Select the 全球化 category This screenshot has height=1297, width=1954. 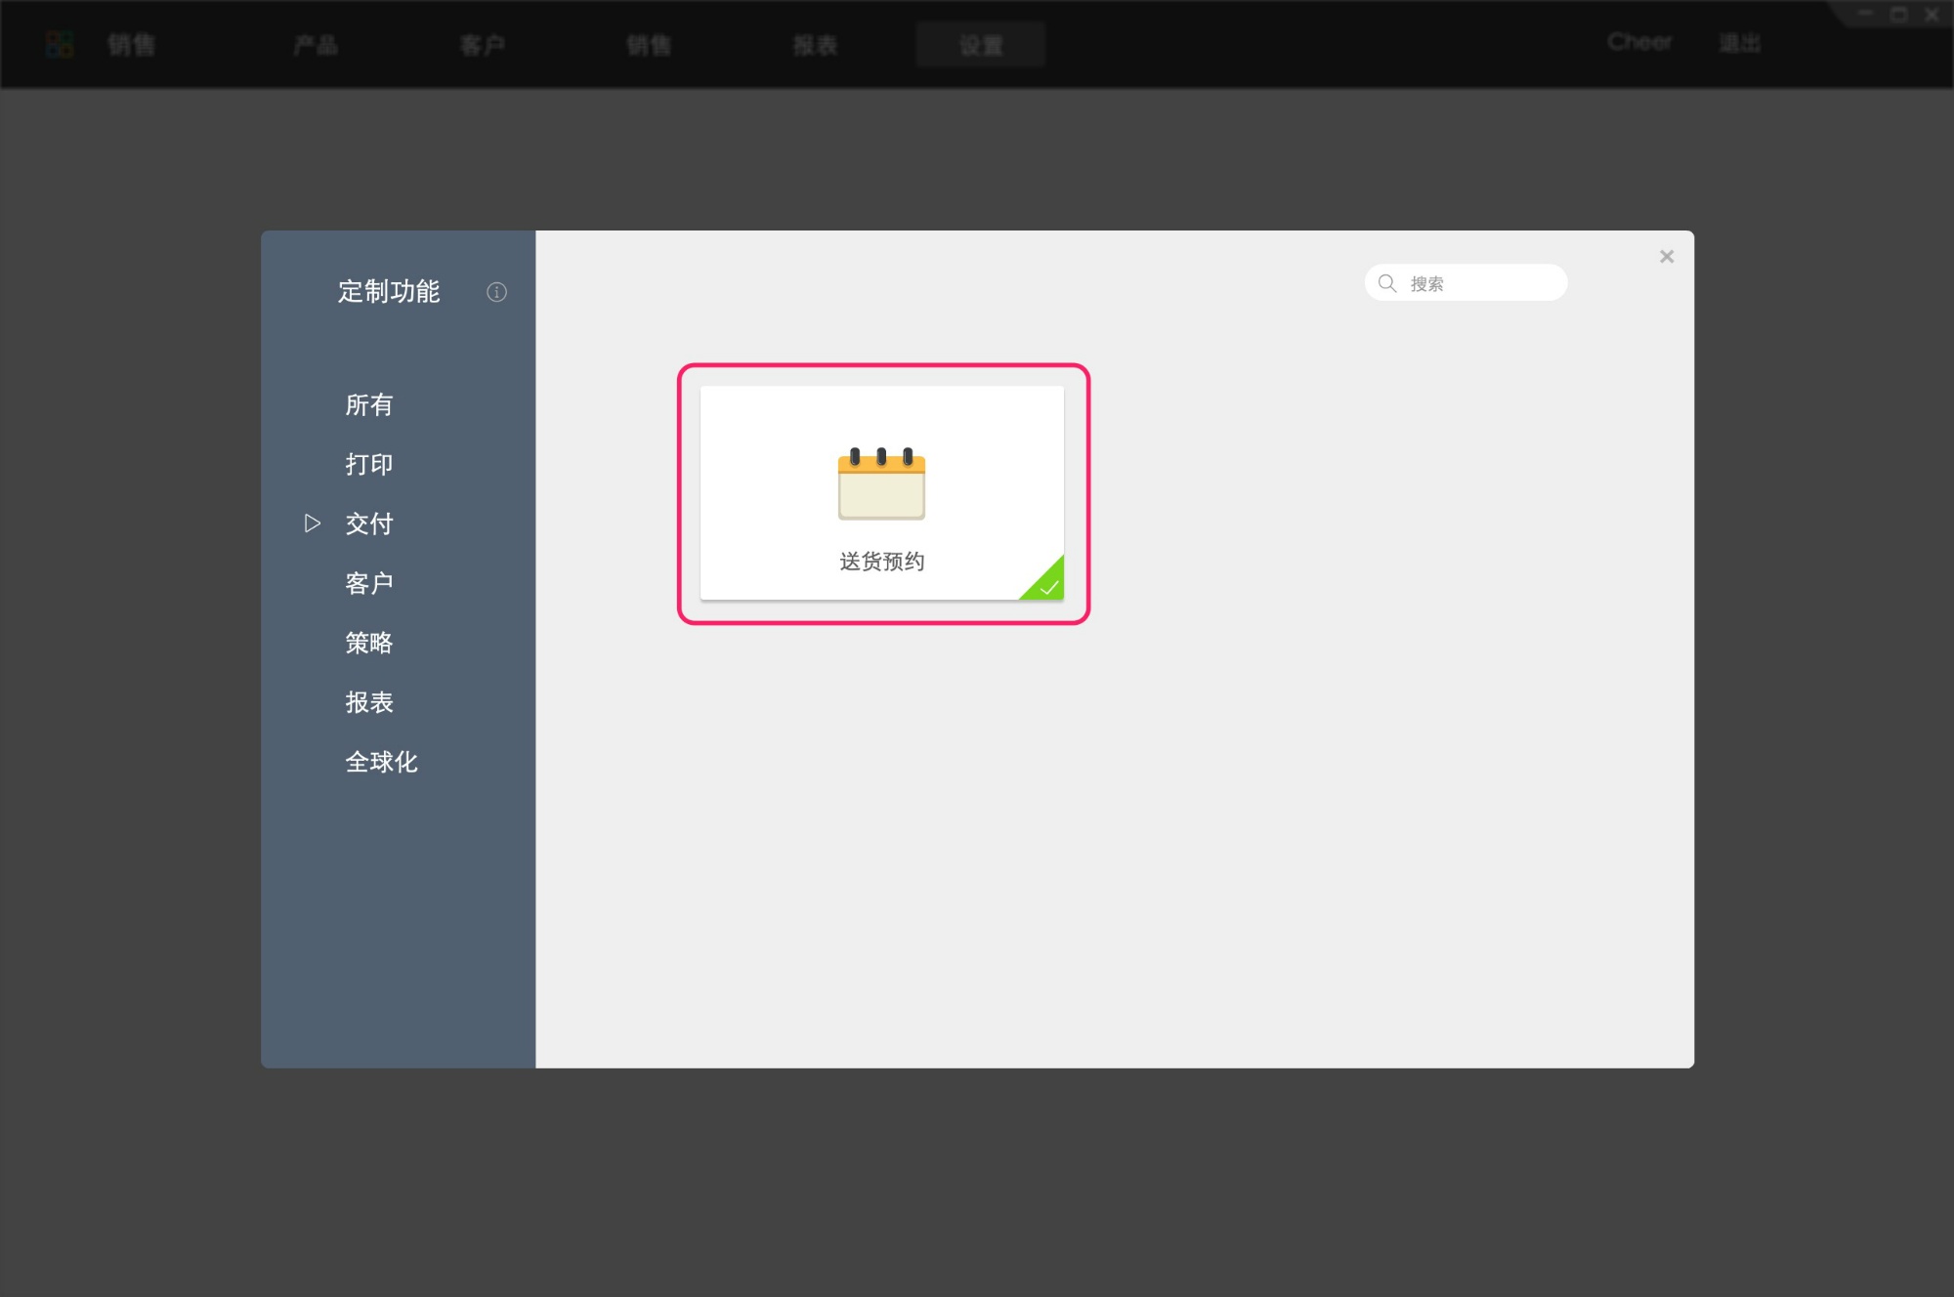click(x=382, y=763)
